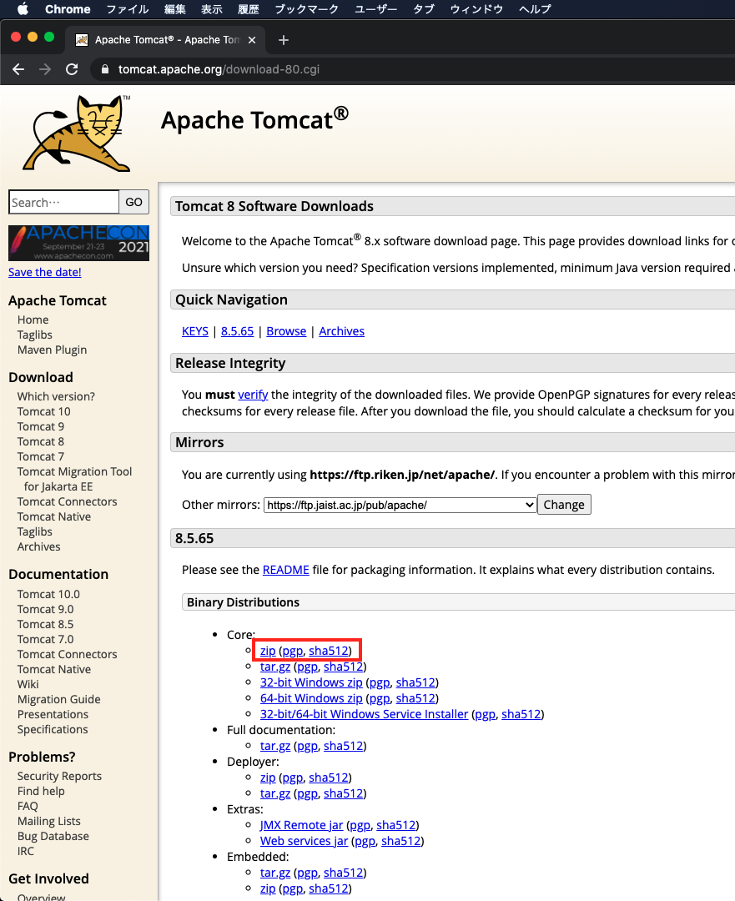Download the 64-bit Windows zip
This screenshot has width=735, height=901.
click(311, 698)
